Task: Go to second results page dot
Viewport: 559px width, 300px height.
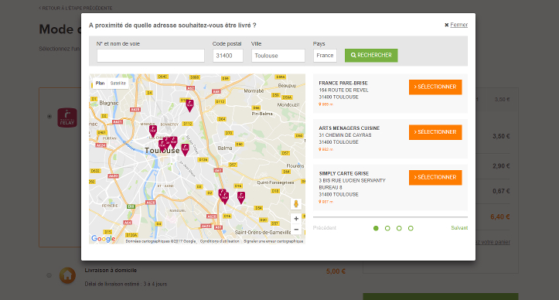Action: tap(387, 228)
